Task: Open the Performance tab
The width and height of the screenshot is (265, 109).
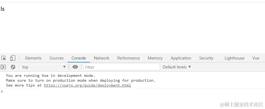Action: pos(128,58)
